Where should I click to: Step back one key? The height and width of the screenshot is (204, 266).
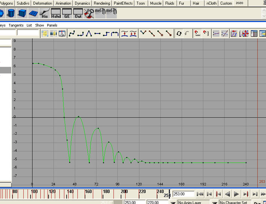(x=218, y=194)
